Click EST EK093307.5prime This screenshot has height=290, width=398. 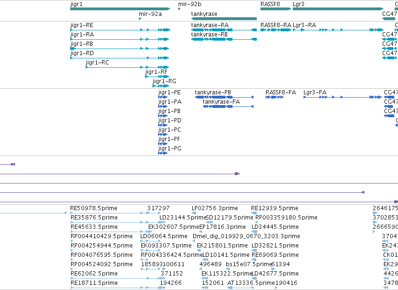(x=166, y=246)
